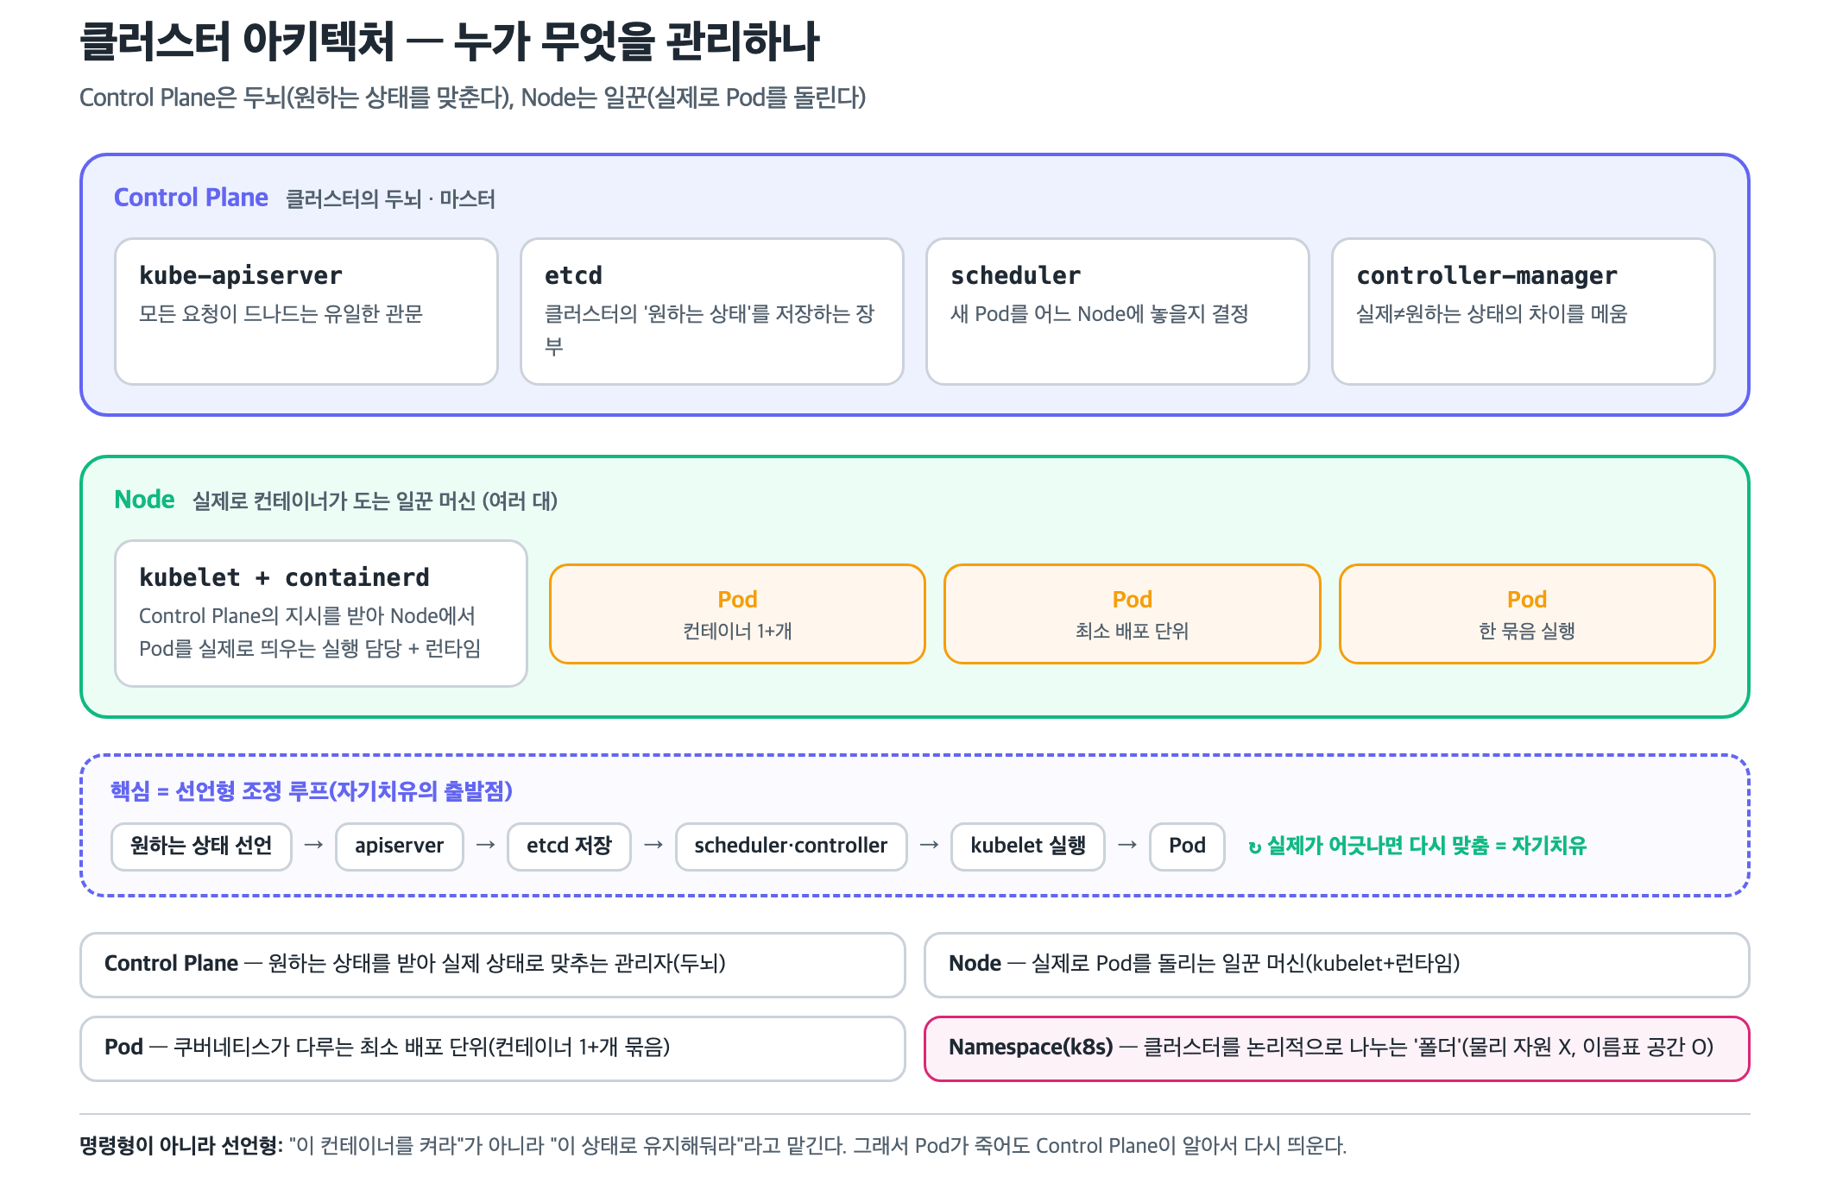Click the arrow between kubelet 실행 and Pod
The width and height of the screenshot is (1830, 1177).
(x=1127, y=846)
